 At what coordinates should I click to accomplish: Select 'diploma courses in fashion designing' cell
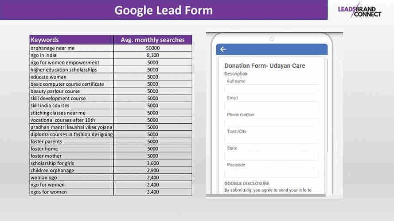[71, 134]
